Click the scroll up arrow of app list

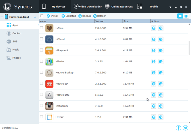(189, 24)
